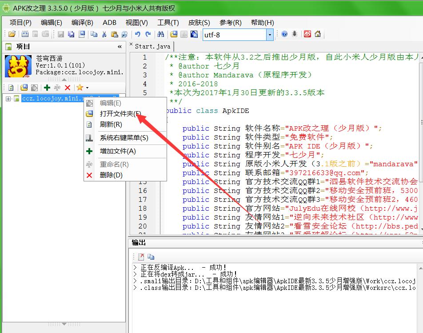
Task: Open the 工具(T) menu
Action: pyautogui.click(x=168, y=22)
